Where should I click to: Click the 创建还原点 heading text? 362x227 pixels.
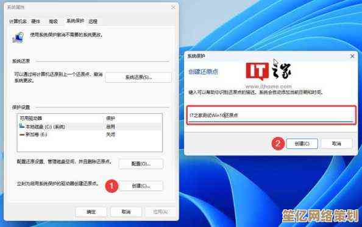[203, 72]
